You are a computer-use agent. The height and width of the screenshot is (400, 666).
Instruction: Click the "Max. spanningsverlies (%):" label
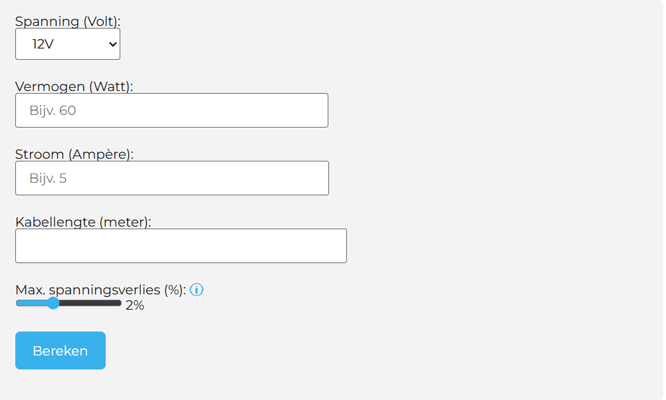(100, 290)
